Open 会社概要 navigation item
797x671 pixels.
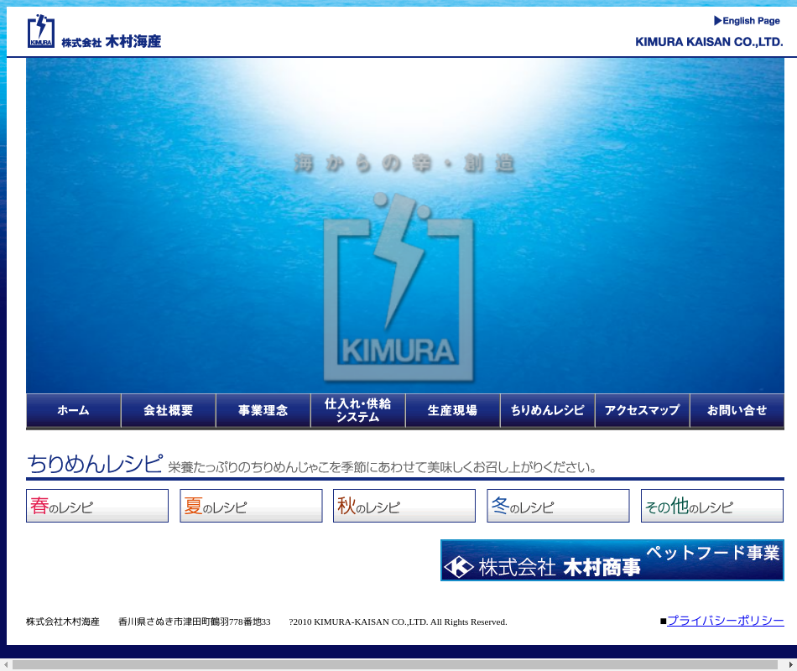coord(168,411)
